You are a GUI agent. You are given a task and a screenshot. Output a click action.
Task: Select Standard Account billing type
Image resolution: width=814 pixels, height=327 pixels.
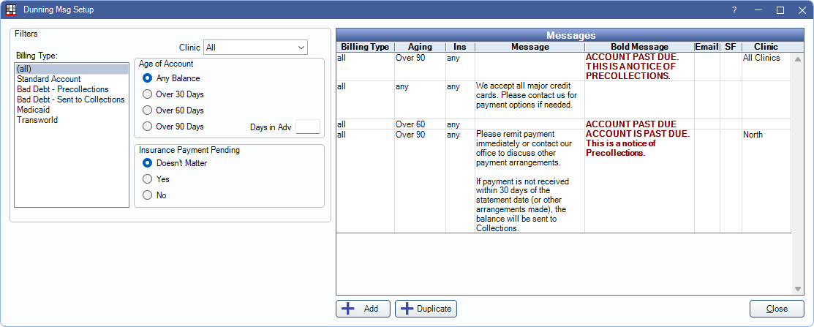[x=49, y=79]
